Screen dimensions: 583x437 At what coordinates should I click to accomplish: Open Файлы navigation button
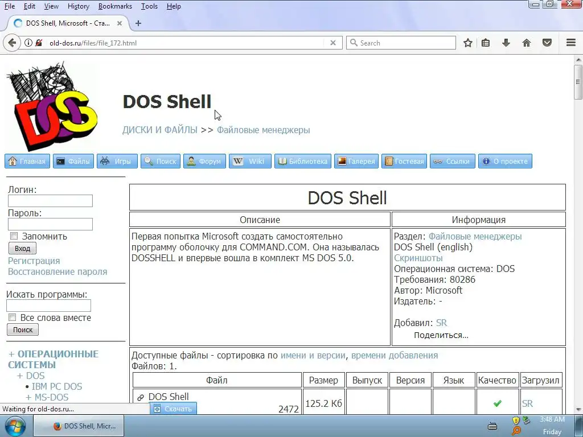(x=73, y=161)
